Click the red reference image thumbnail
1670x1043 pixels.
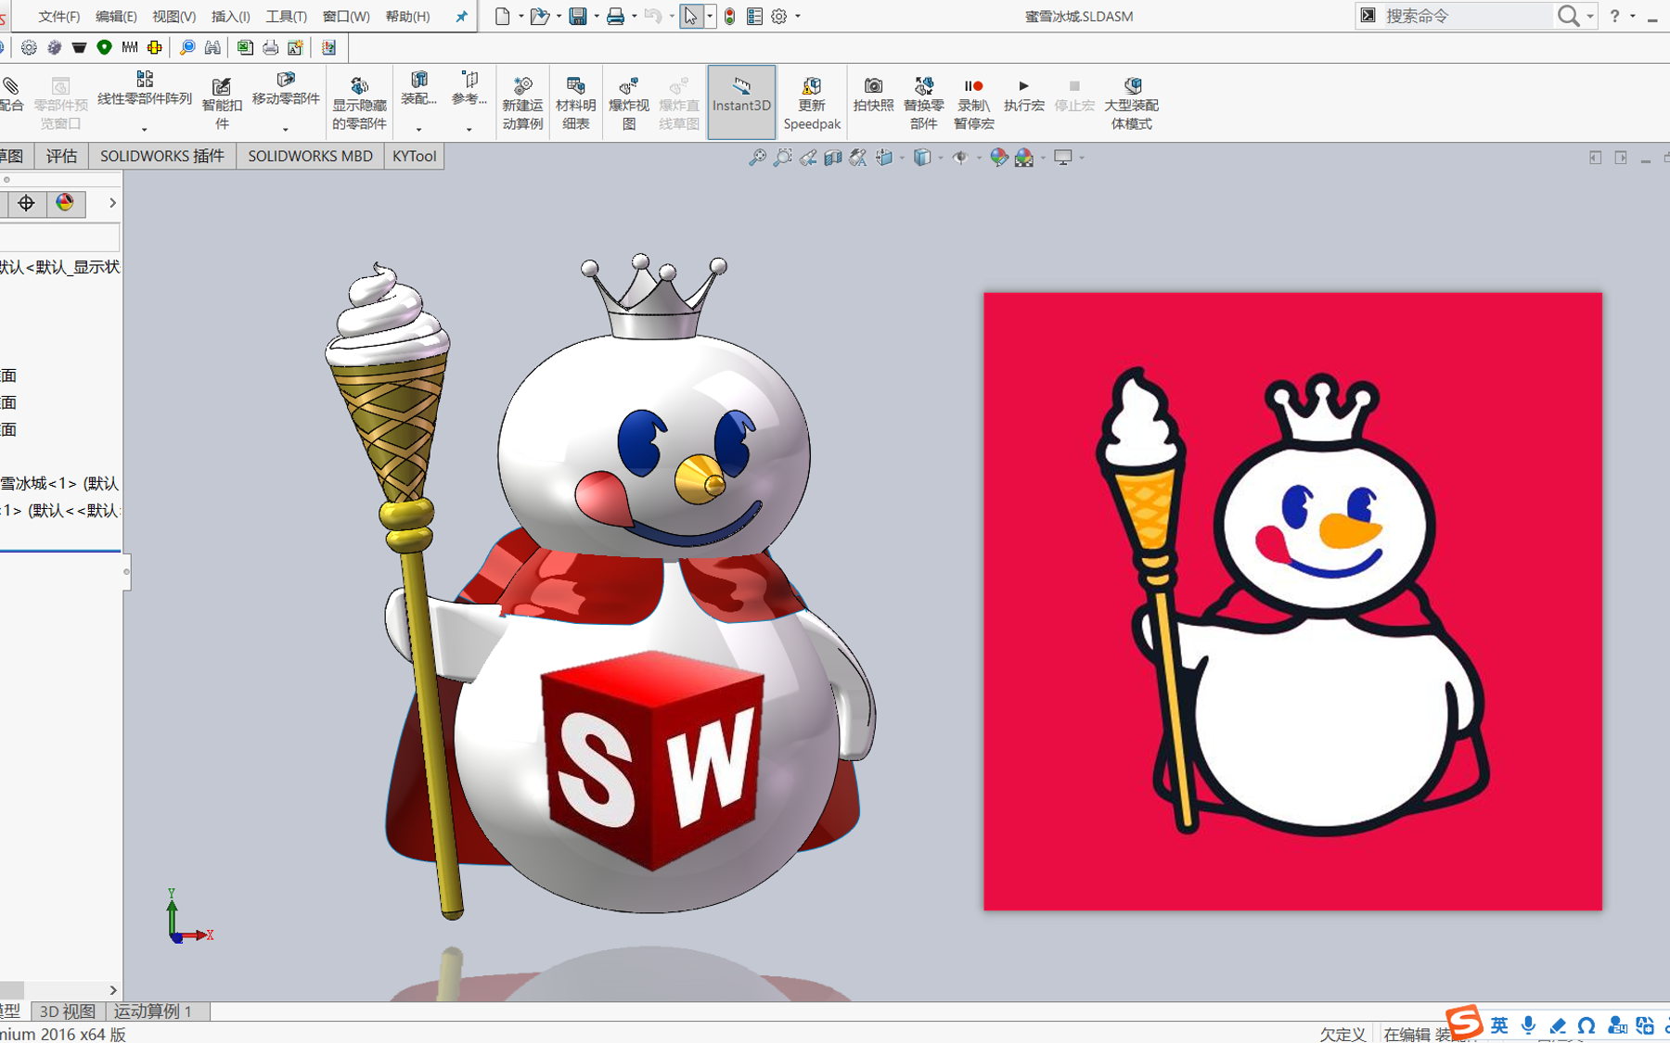[1292, 602]
